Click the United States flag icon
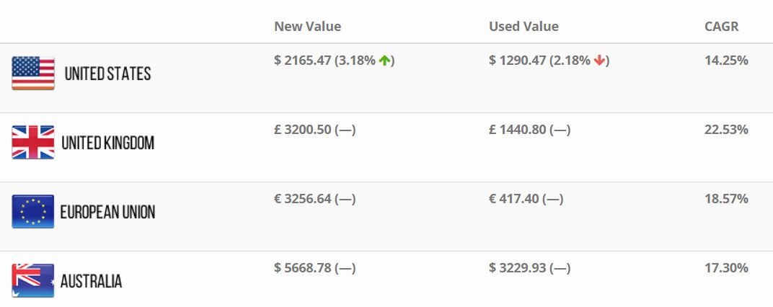 33,73
